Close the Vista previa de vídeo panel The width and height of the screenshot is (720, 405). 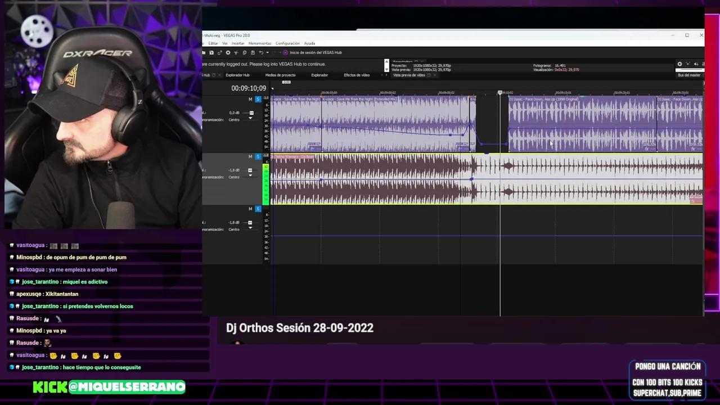tap(435, 75)
